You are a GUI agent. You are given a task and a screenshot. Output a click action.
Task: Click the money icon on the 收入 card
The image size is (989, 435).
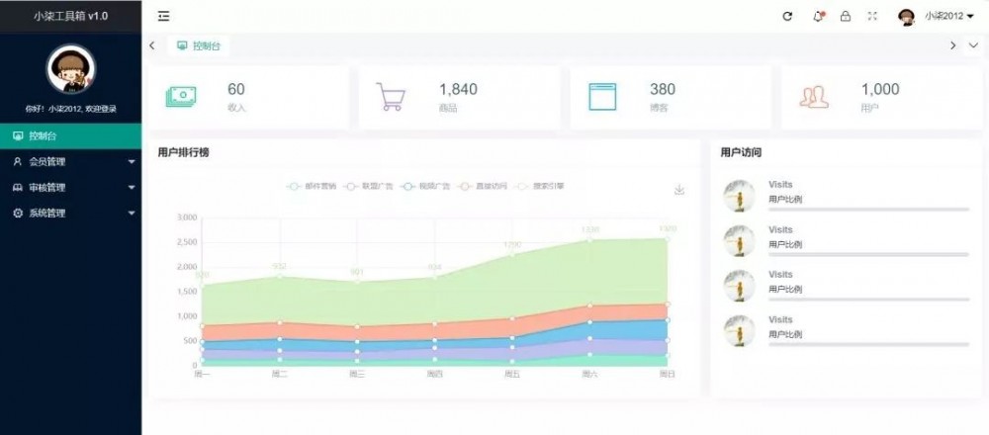click(181, 97)
